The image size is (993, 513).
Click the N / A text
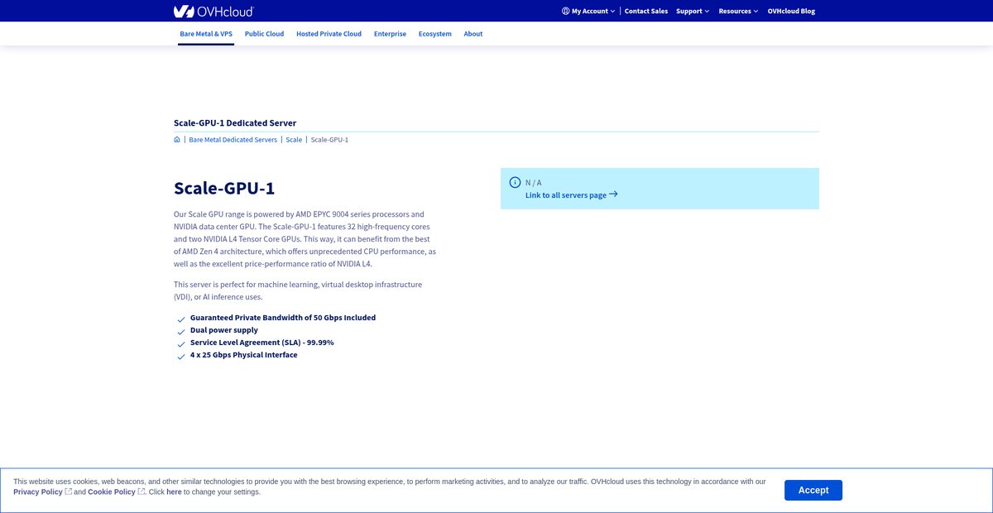click(534, 183)
